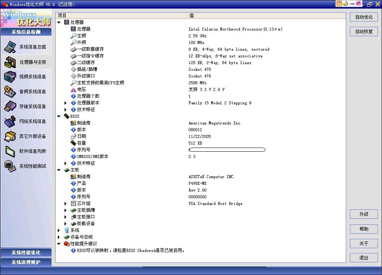Select the SMBIOS/DMI版本 row
This screenshot has height=275, width=382.
(201, 157)
